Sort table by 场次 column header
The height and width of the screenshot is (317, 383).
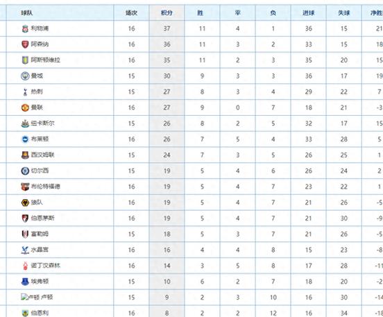(131, 12)
